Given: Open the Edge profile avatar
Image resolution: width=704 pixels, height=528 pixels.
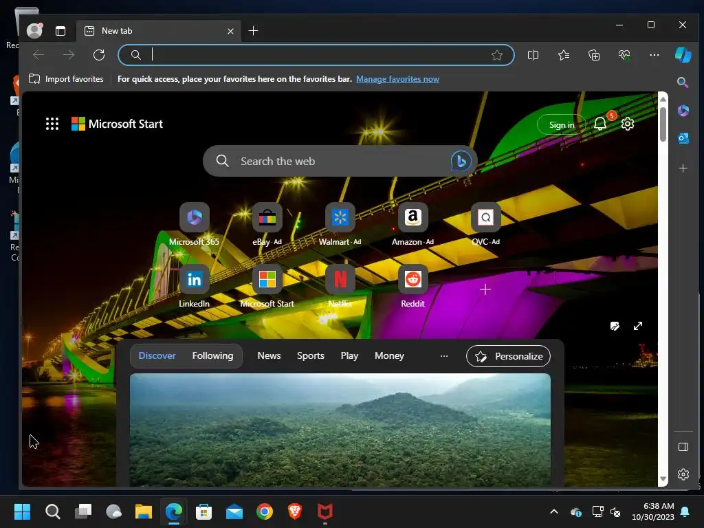Looking at the screenshot, I should pyautogui.click(x=34, y=30).
